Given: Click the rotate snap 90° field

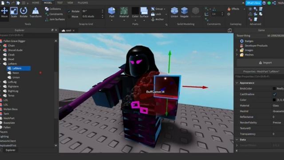Looking at the screenshot, I should click(93, 11).
